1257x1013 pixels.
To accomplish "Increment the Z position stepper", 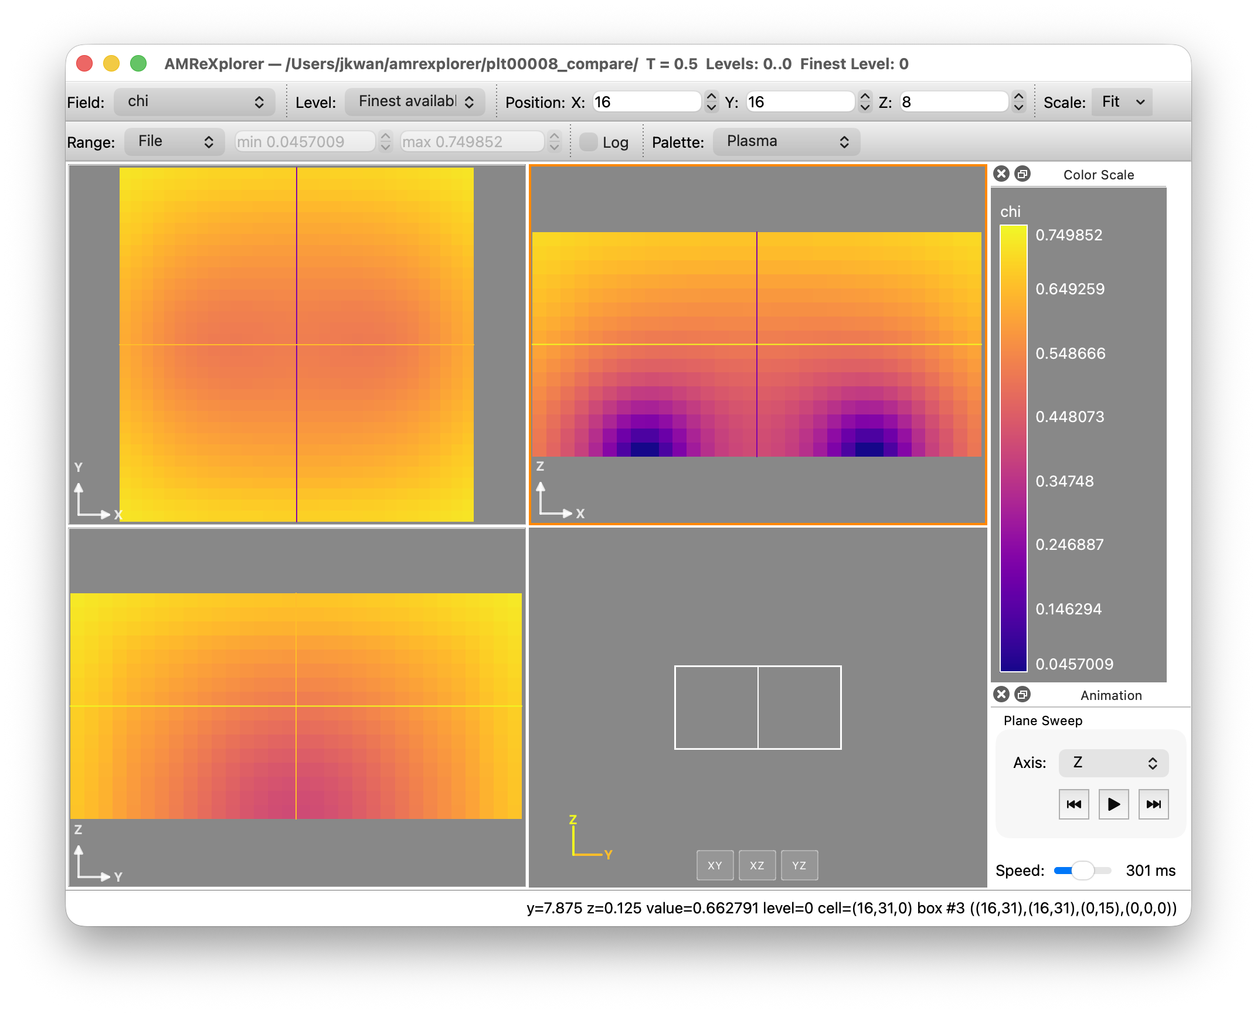I will click(x=1019, y=97).
